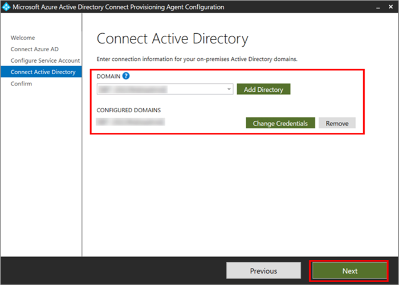Select the Connect Azure AD step
The width and height of the screenshot is (399, 285).
pos(34,49)
